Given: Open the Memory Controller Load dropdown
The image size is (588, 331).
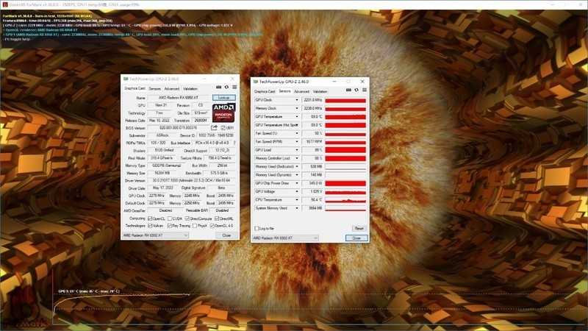Looking at the screenshot, I should coord(297,158).
